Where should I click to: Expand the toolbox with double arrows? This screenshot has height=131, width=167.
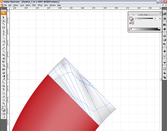(2, 8)
